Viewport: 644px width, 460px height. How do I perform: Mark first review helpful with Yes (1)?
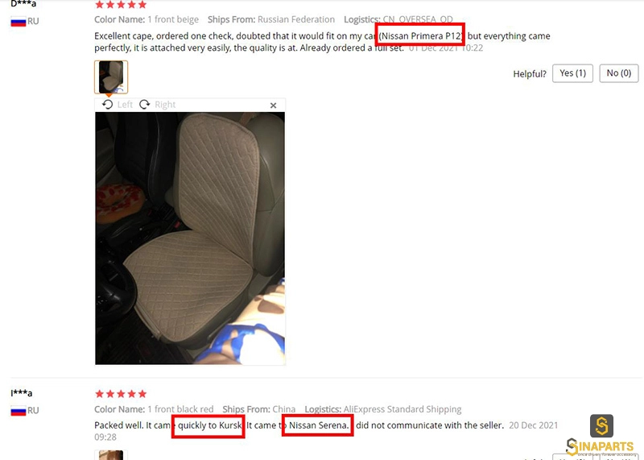tap(572, 73)
